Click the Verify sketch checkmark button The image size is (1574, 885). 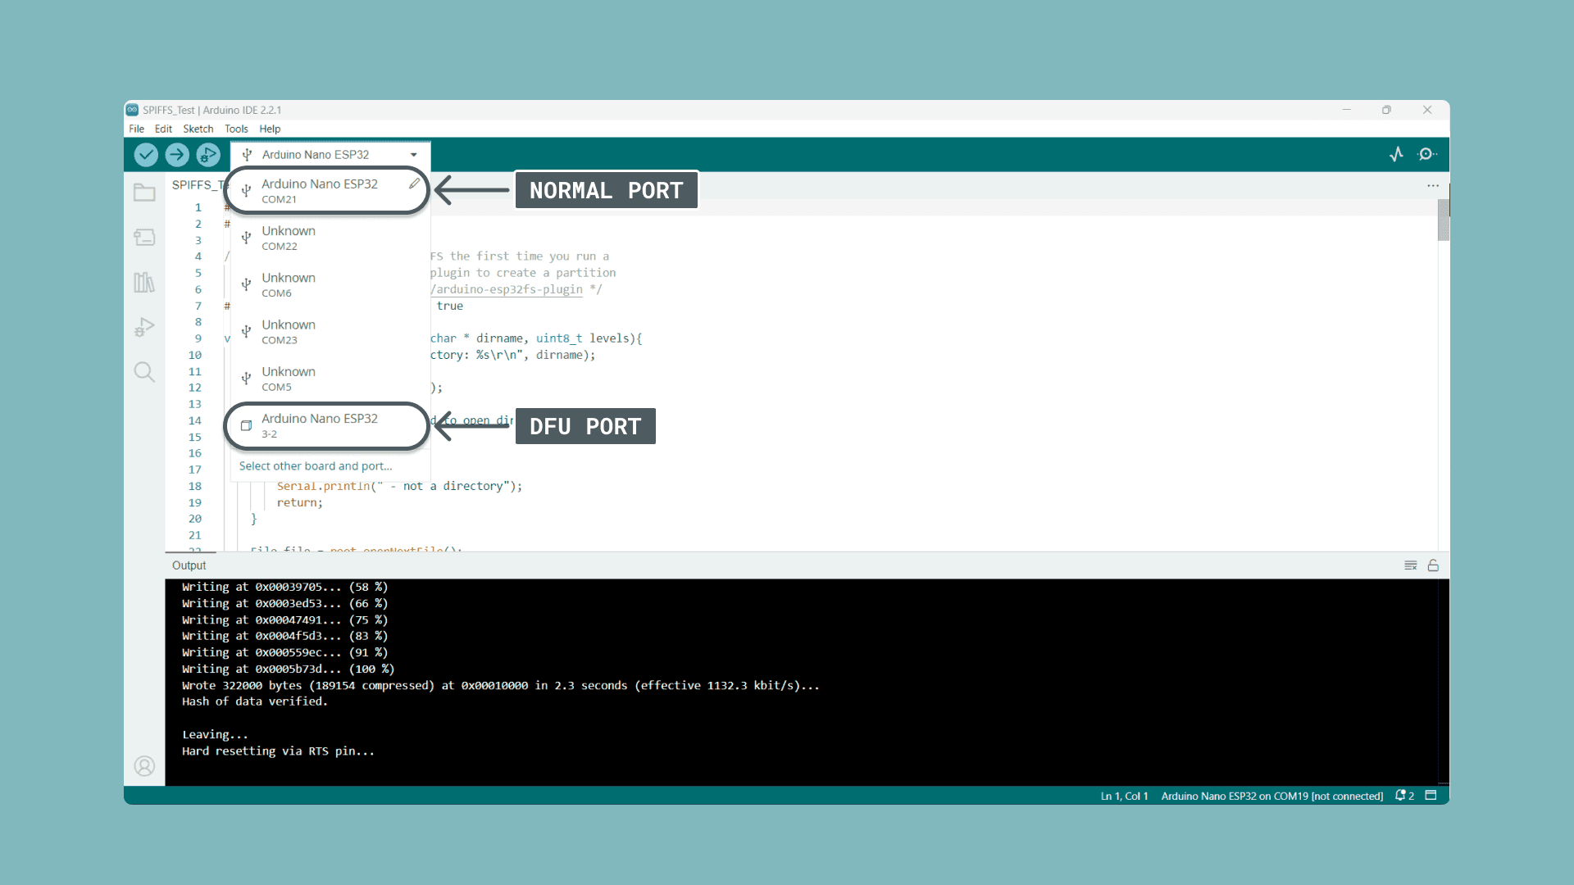146,154
